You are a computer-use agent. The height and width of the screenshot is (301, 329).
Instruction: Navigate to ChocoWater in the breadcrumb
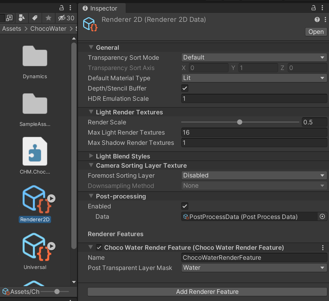pyautogui.click(x=48, y=28)
